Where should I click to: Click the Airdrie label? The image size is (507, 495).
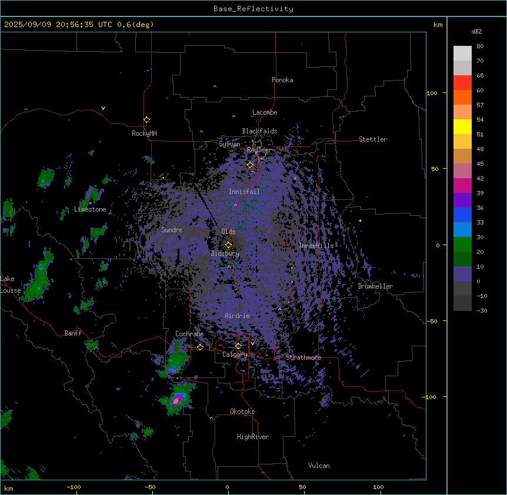click(237, 316)
